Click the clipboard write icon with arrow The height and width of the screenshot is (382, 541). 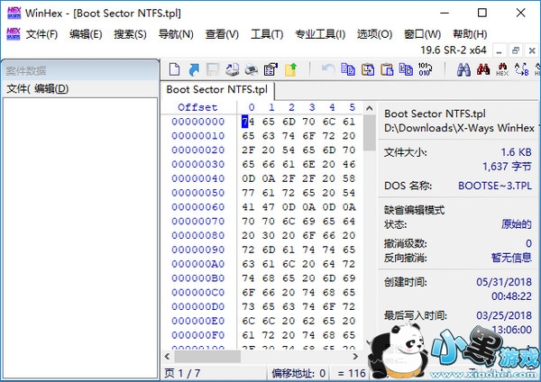[368, 69]
